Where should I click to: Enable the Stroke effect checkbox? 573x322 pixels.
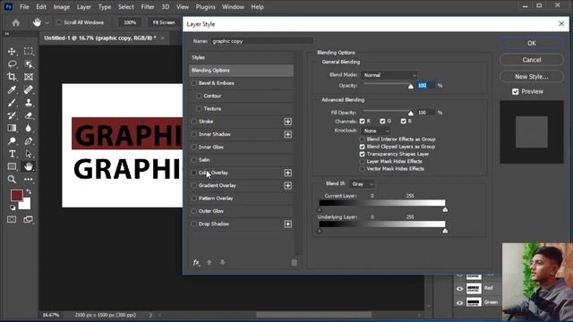coord(194,122)
